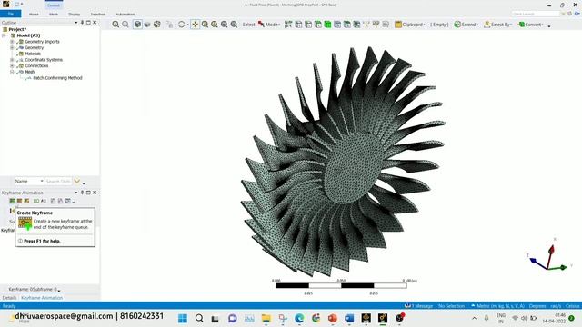Activate the Pan tool icon
Image resolution: width=582 pixels, height=327 pixels.
[196, 25]
